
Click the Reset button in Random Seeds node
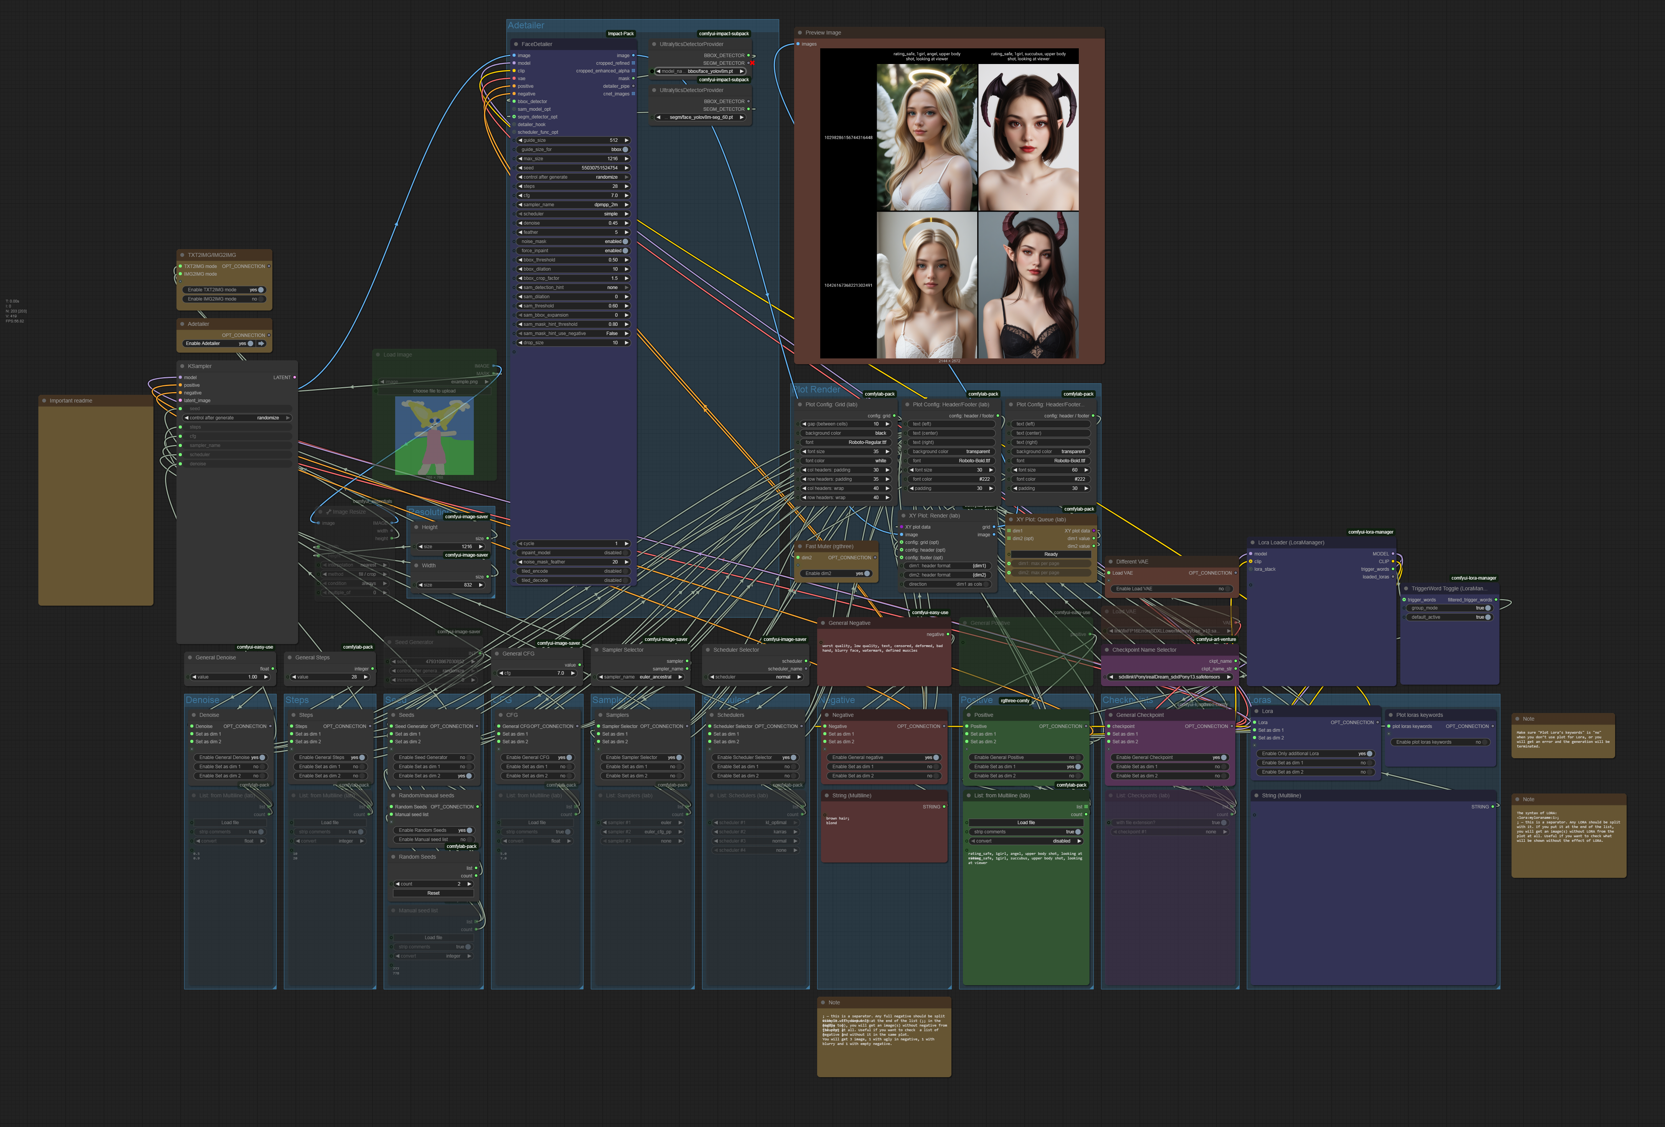click(433, 893)
